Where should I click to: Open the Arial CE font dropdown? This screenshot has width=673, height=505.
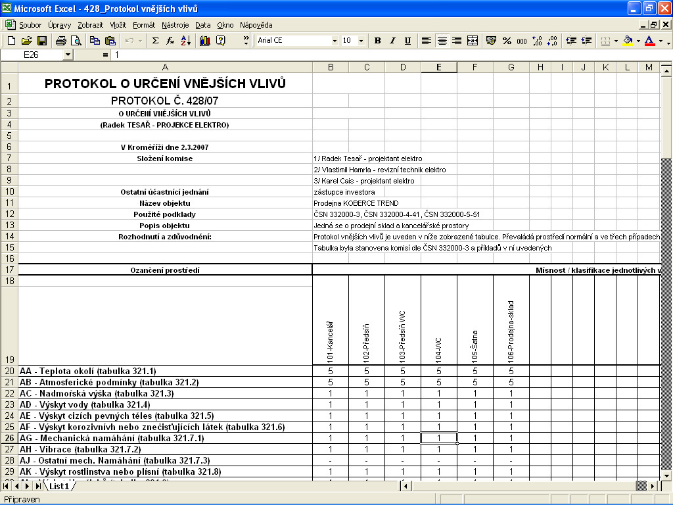(335, 40)
